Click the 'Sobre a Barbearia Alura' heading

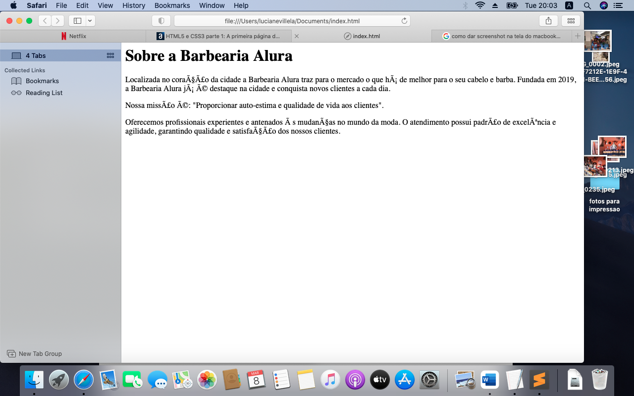[x=209, y=55]
